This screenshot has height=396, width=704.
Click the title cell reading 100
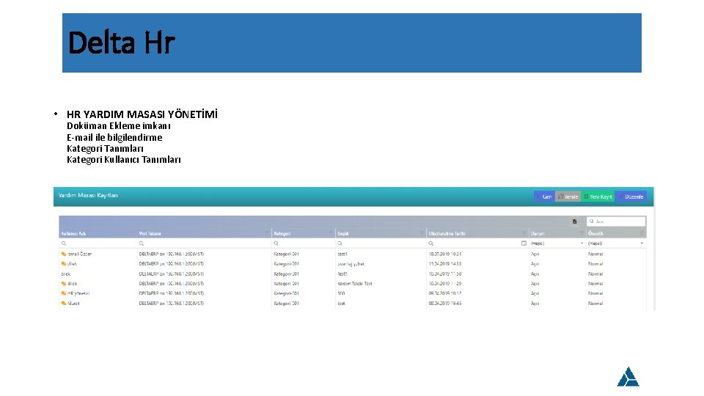click(x=341, y=293)
